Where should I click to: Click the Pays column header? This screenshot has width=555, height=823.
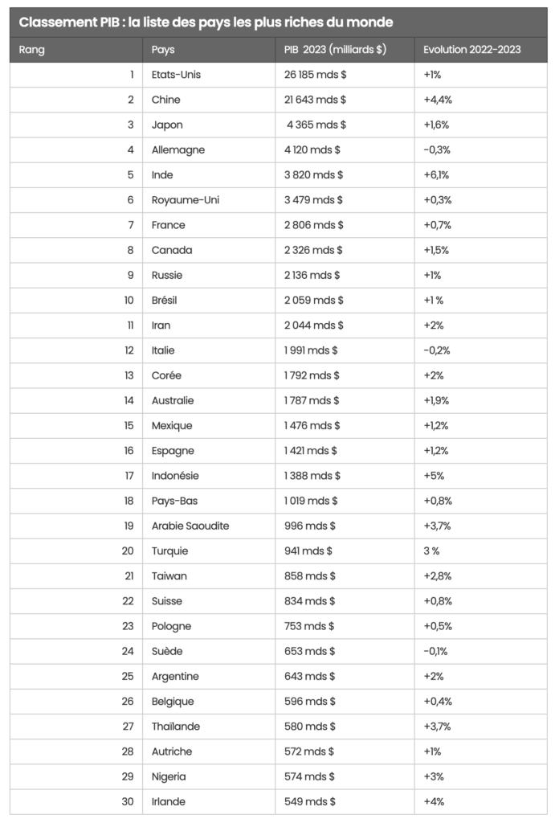click(x=163, y=49)
